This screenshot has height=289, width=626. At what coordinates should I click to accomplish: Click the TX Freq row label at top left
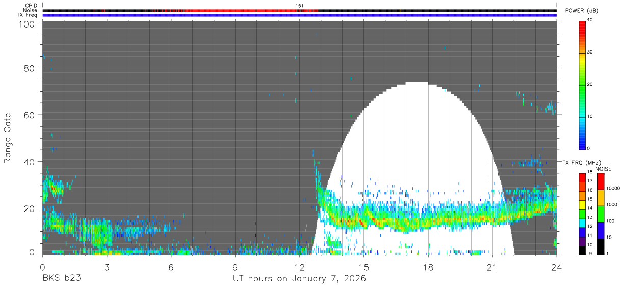[x=27, y=15]
